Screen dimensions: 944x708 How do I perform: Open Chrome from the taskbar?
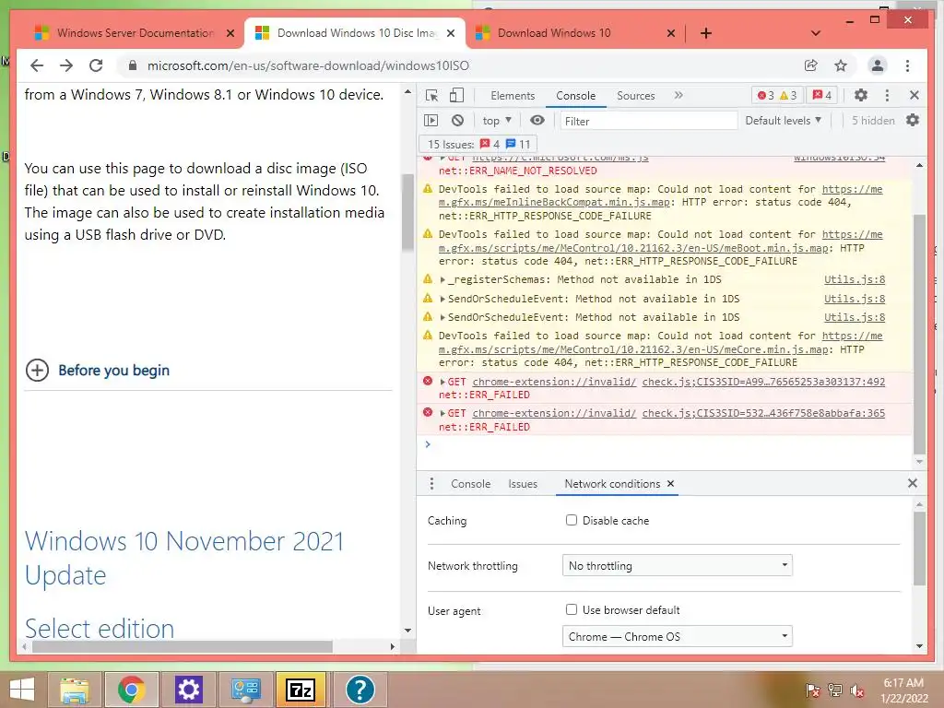click(x=131, y=690)
